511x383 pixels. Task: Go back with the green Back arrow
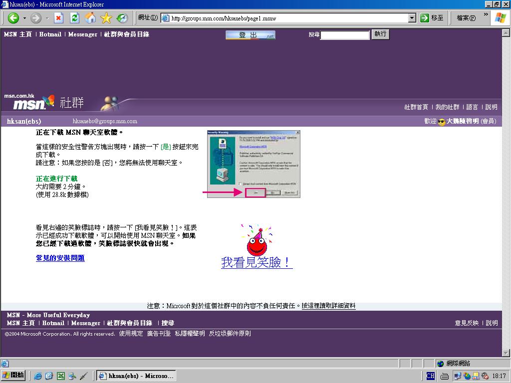tap(13, 18)
